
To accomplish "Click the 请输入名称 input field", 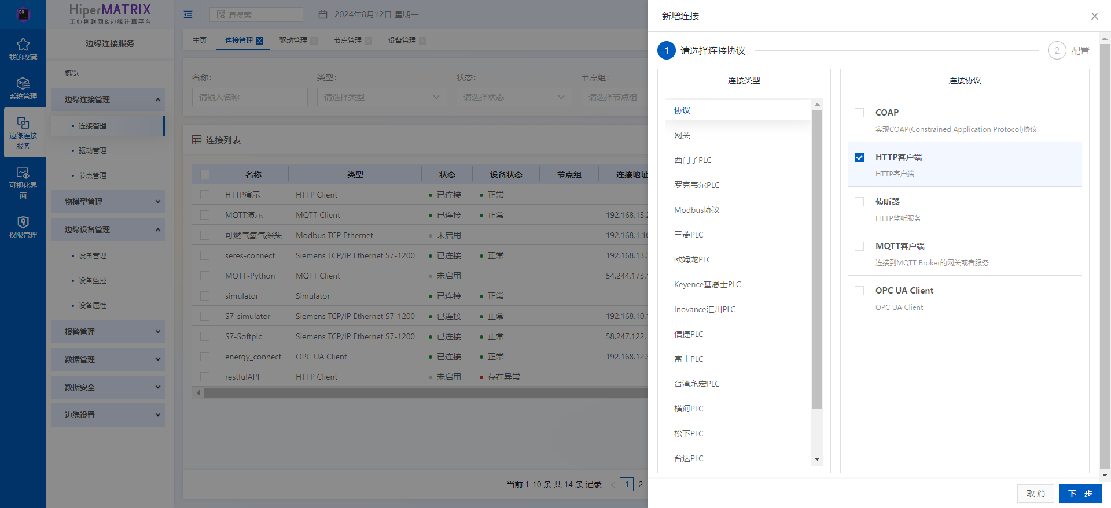I will 250,97.
